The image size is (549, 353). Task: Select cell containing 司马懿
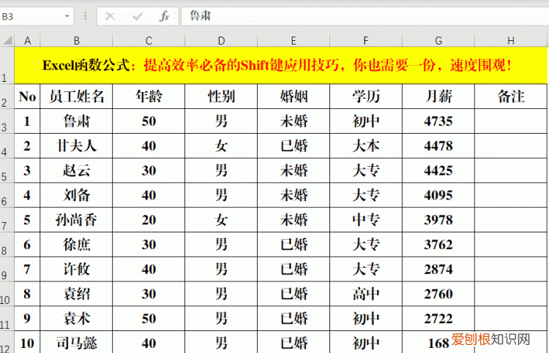[x=76, y=343]
